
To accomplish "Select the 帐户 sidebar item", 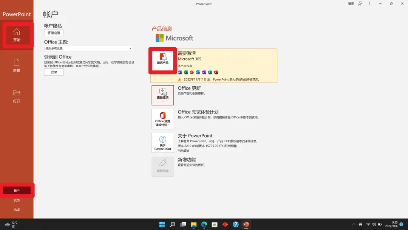I will (x=17, y=190).
